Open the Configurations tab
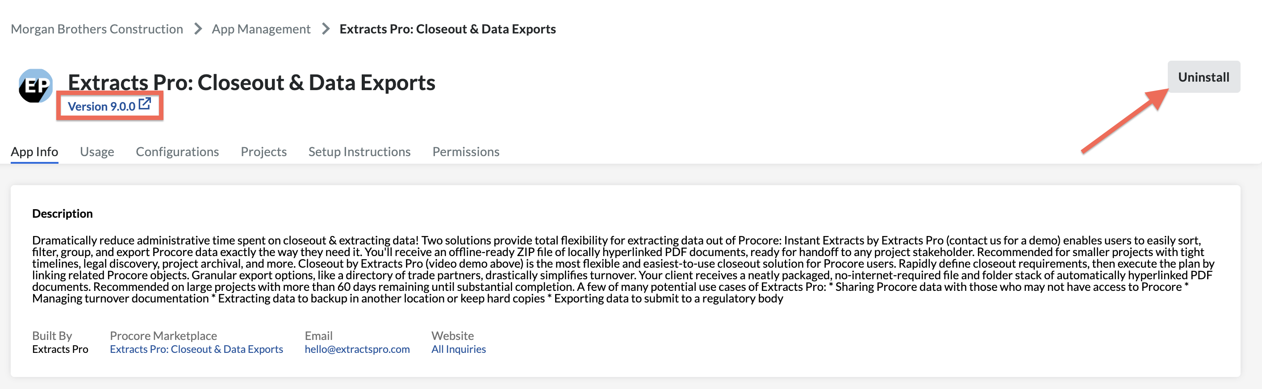Viewport: 1262px width, 389px height. click(177, 152)
